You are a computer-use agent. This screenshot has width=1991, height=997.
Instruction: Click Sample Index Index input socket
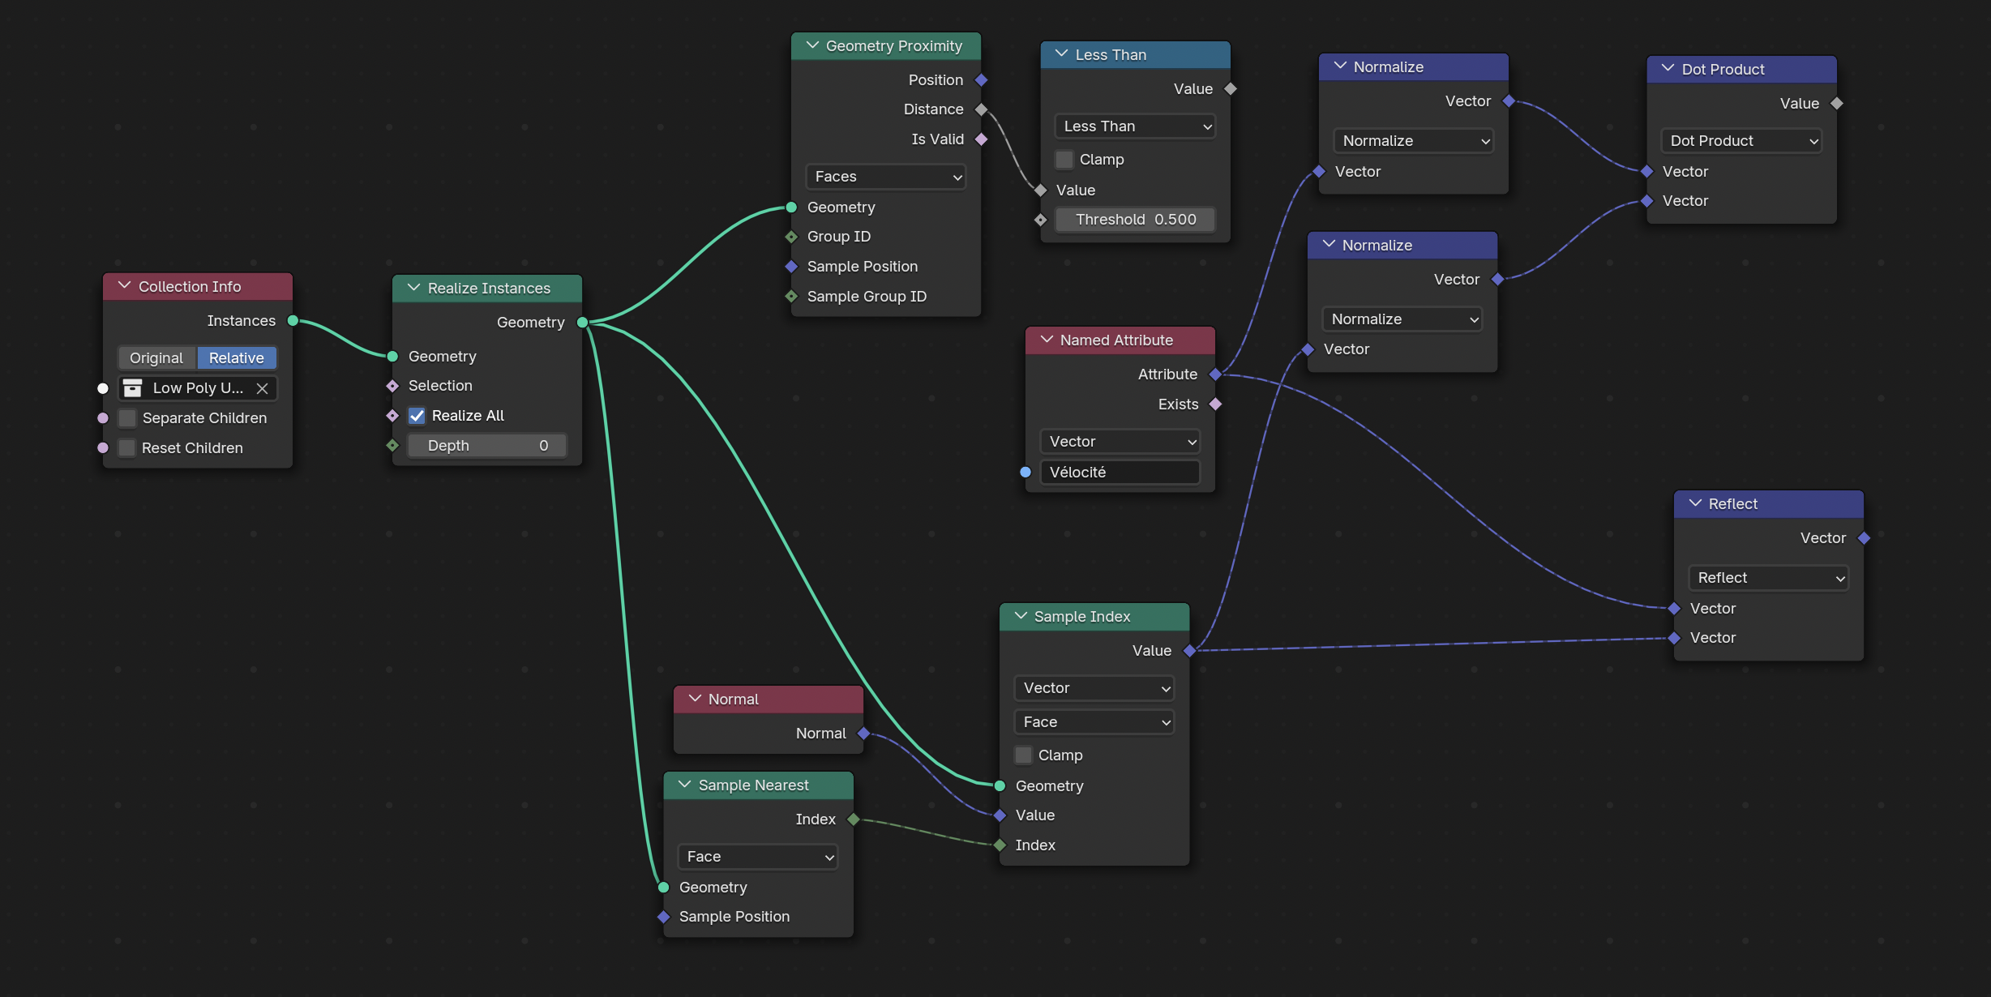(x=1000, y=845)
